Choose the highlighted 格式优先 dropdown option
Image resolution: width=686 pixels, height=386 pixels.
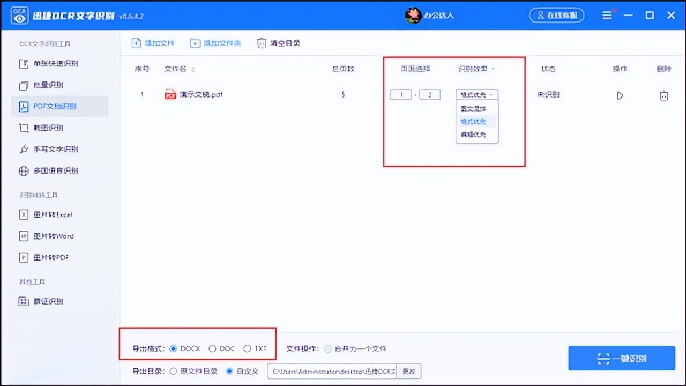click(473, 122)
